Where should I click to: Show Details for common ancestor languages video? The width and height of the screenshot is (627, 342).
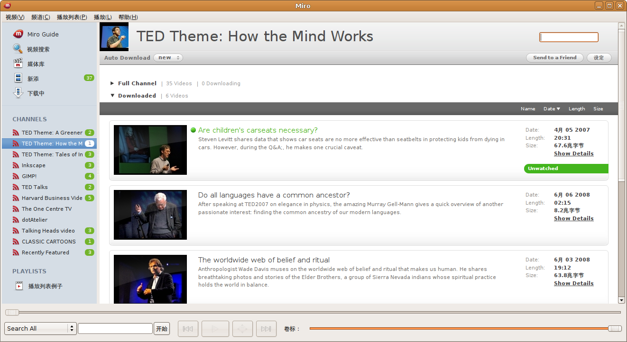(573, 218)
